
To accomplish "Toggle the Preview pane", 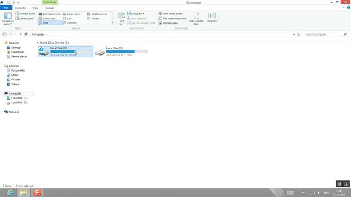I will click(25, 14).
